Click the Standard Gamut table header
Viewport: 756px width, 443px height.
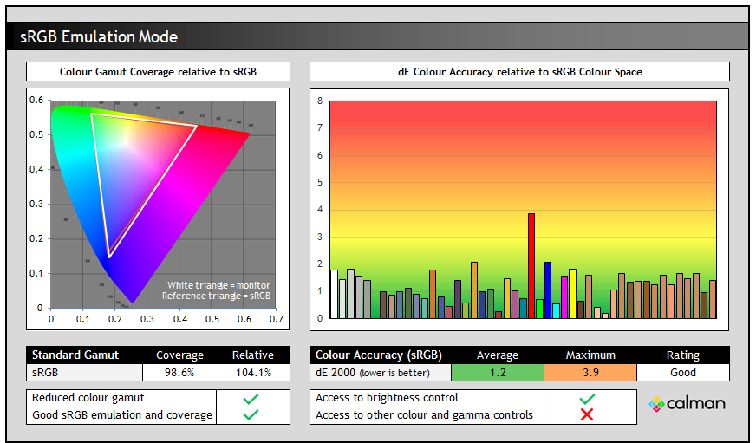point(75,355)
